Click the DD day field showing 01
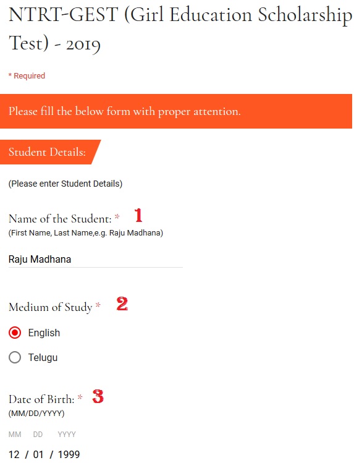 38,454
